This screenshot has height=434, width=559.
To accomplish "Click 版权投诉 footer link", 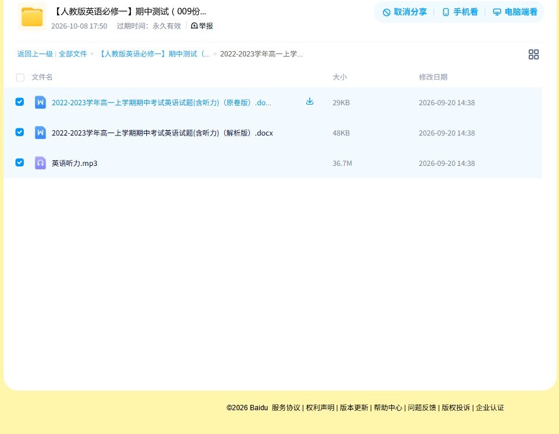I will [456, 408].
